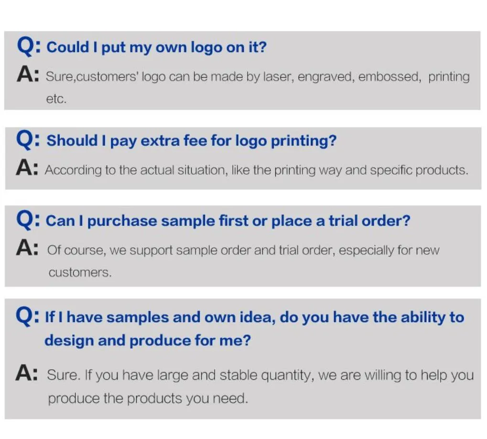Click the A marker beside 'According to the actual situation'
Image resolution: width=487 pixels, height=439 pixels.
point(26,168)
